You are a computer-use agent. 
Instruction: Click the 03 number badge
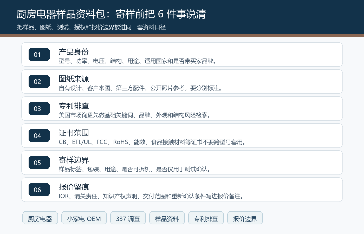[x=39, y=109]
